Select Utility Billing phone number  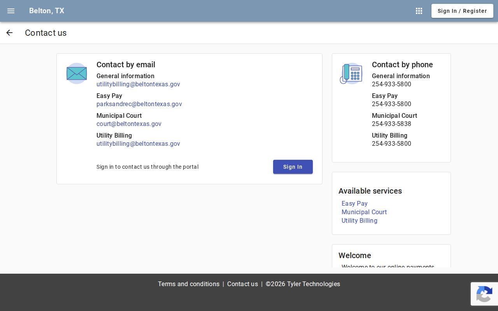point(391,144)
